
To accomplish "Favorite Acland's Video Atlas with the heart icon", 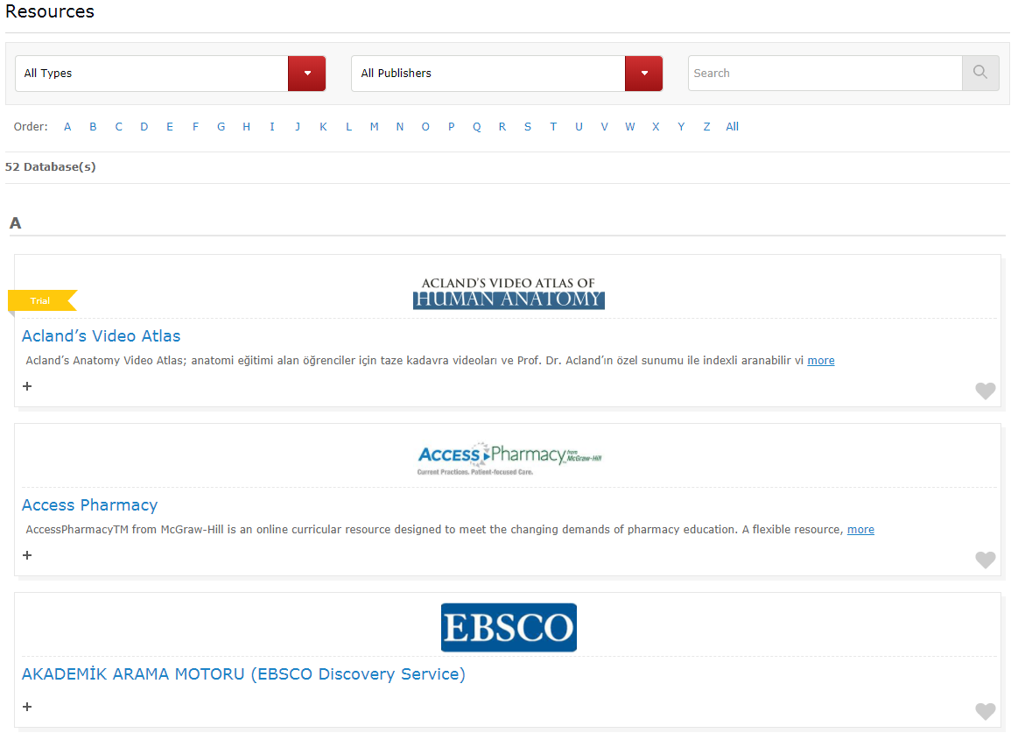I will pyautogui.click(x=985, y=391).
